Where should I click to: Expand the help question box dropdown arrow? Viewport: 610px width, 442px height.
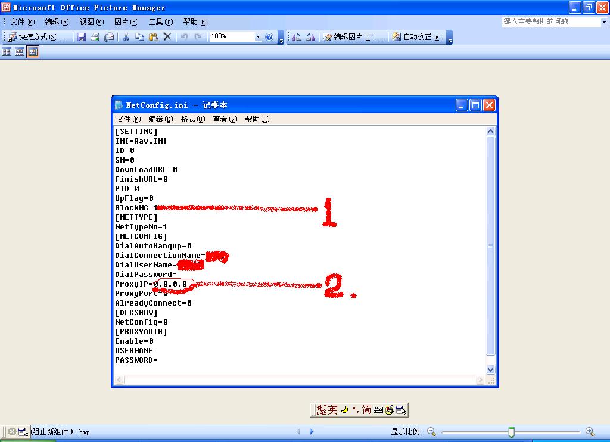coord(604,22)
